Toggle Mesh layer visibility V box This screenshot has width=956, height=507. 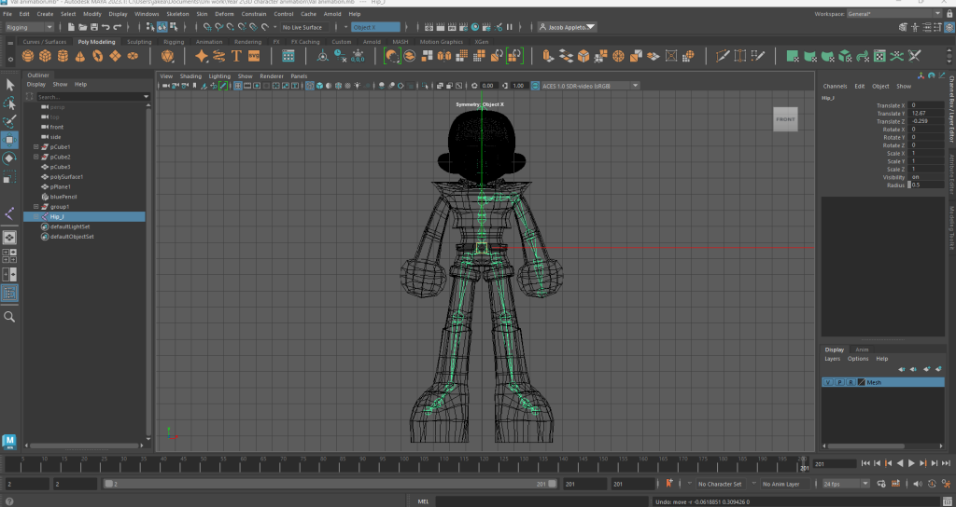click(828, 382)
